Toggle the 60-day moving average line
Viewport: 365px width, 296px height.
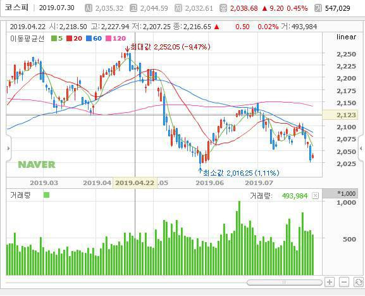[94, 39]
